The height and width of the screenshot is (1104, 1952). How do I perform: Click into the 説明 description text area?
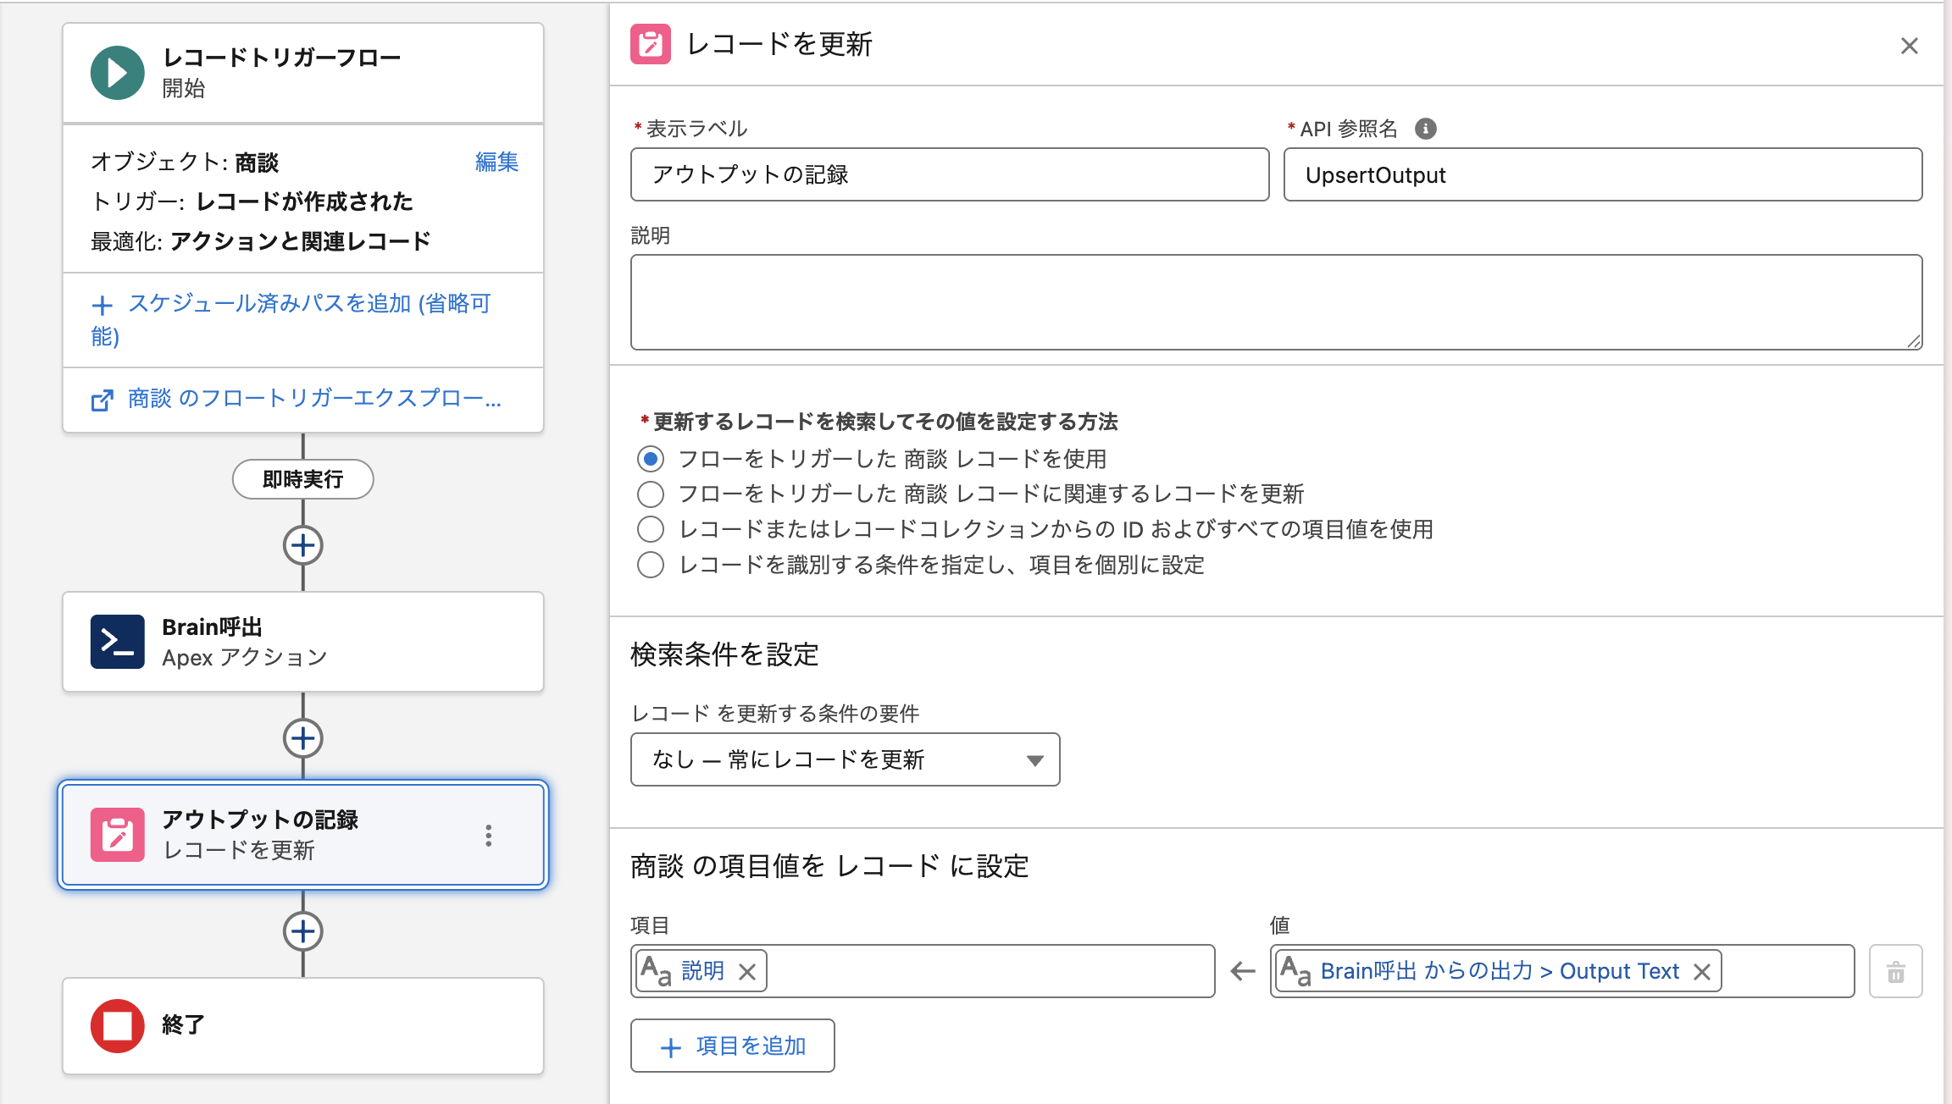(x=1275, y=302)
